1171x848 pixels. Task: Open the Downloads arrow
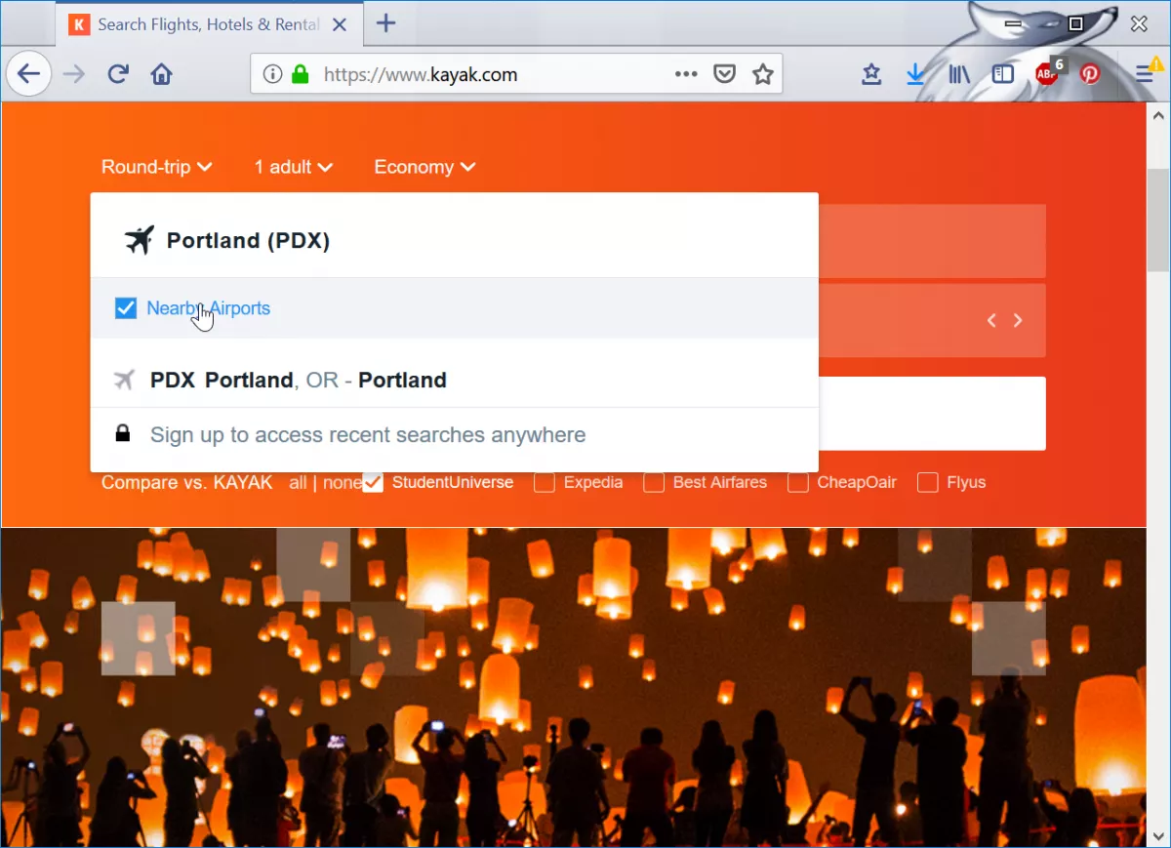click(x=915, y=74)
